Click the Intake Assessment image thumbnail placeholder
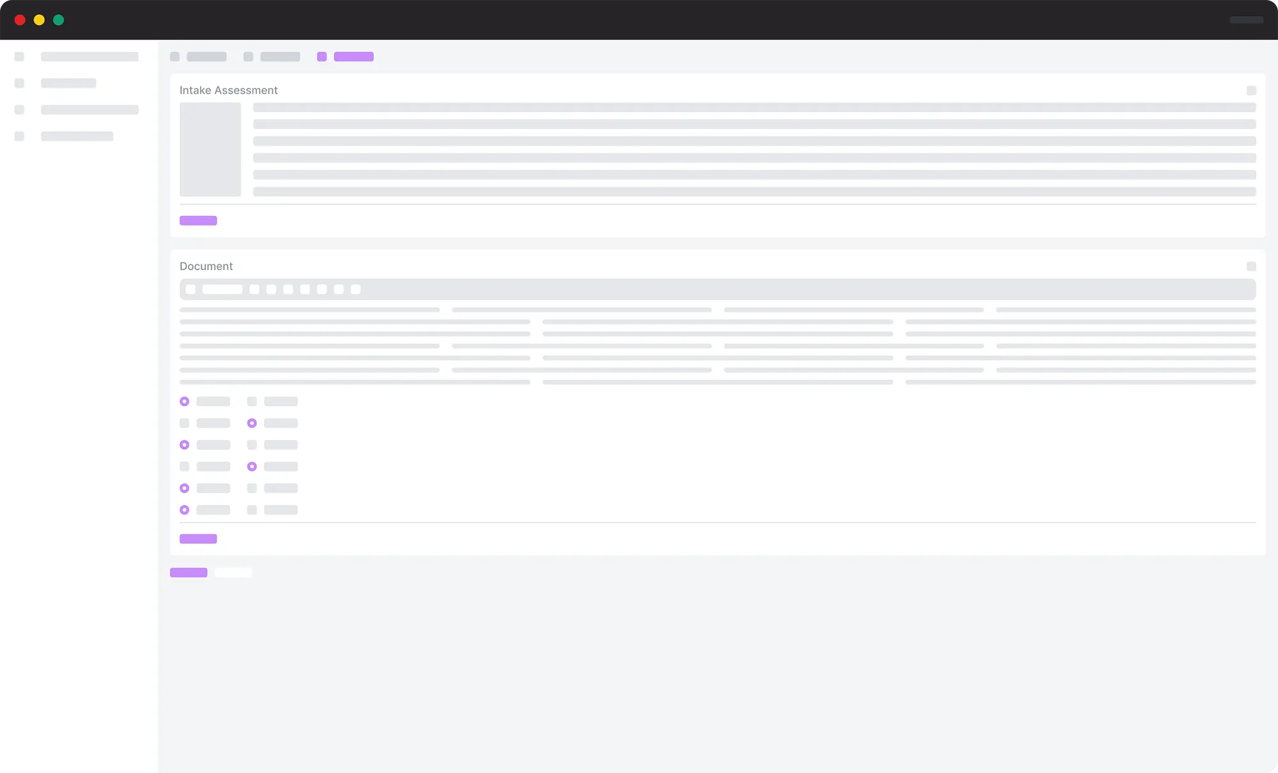Screen dimensions: 1278x773 [x=210, y=149]
